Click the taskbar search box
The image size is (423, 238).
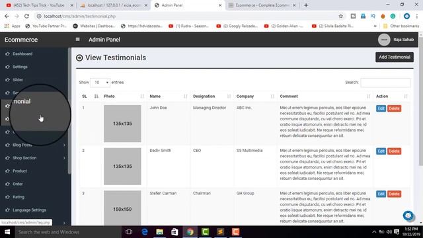click(68, 232)
